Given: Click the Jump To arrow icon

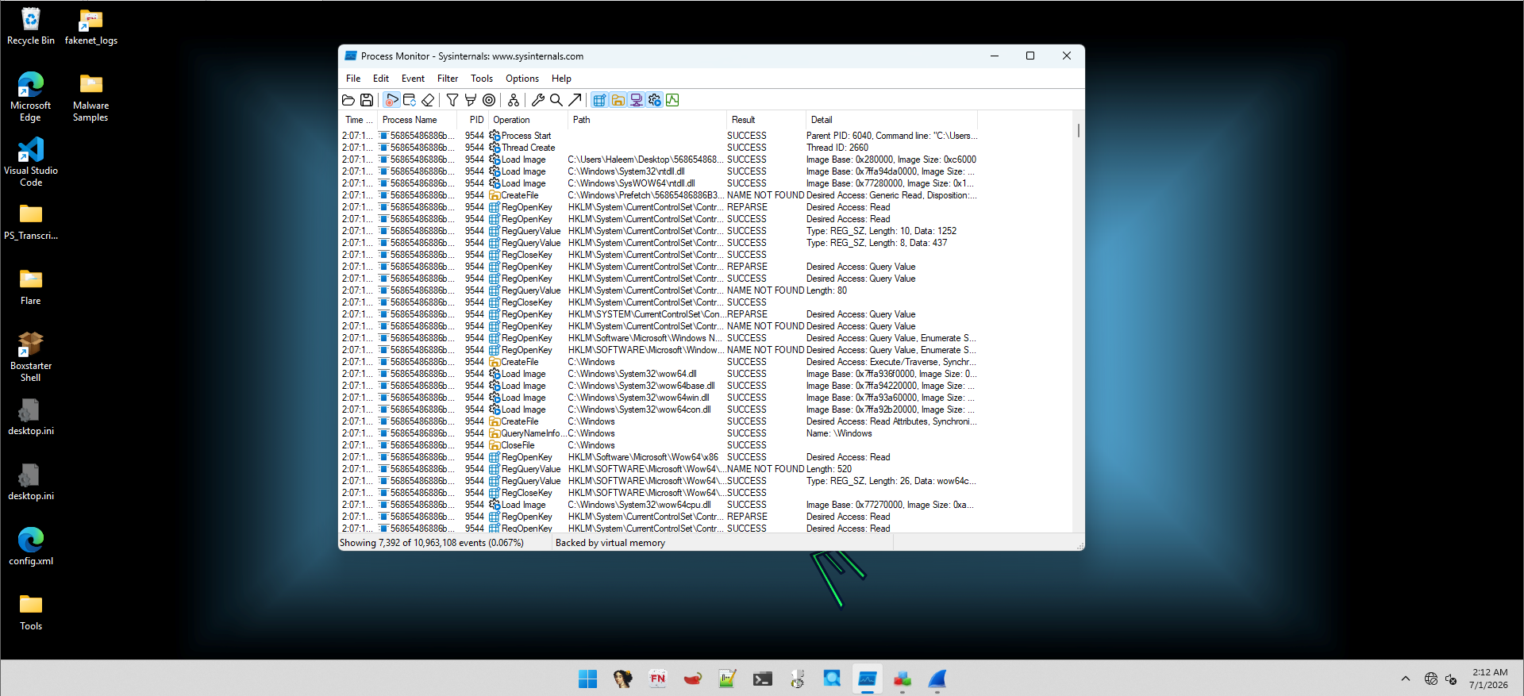Looking at the screenshot, I should 575,100.
